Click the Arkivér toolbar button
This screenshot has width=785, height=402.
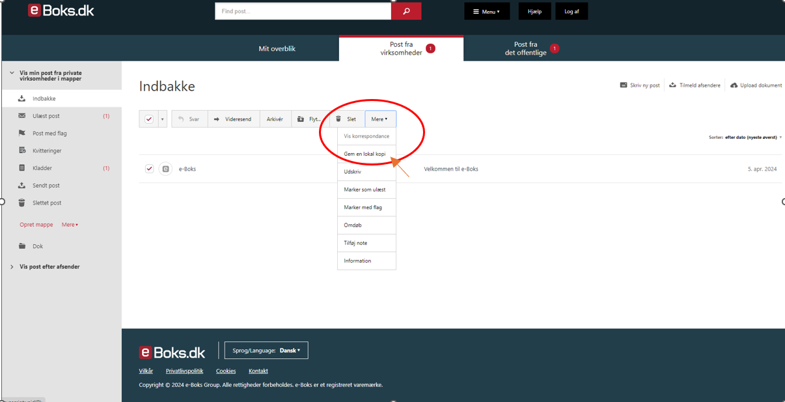275,119
